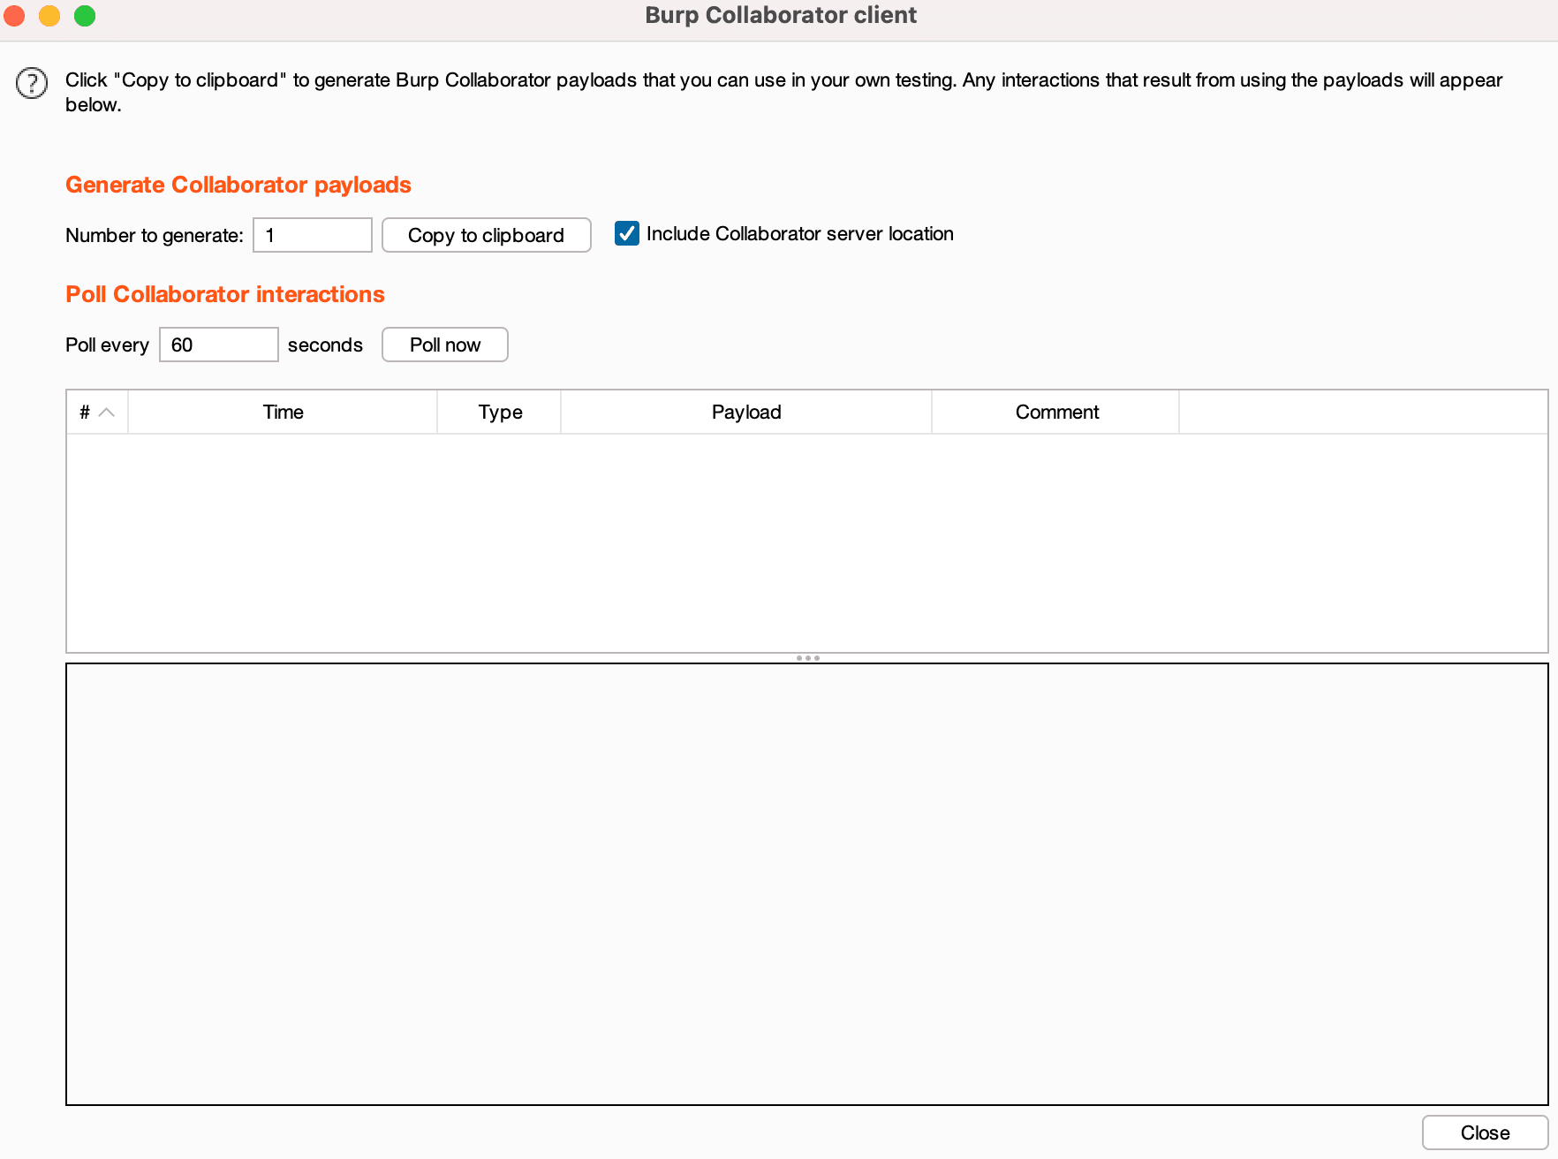Sort interactions by the # column

pos(96,412)
